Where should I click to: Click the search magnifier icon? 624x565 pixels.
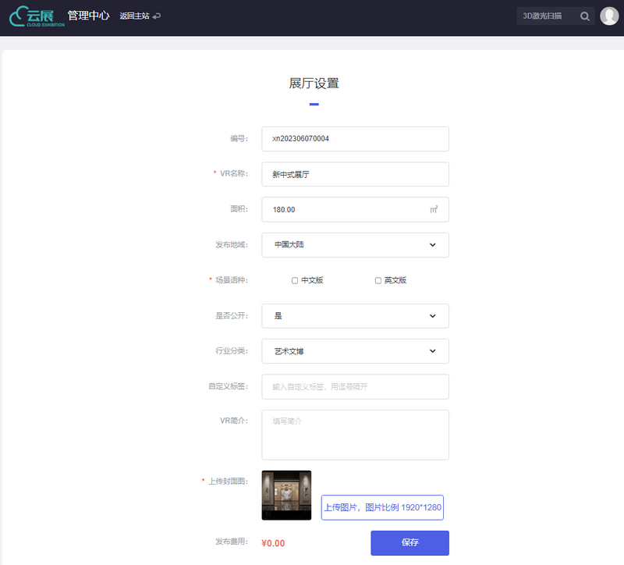click(x=585, y=16)
